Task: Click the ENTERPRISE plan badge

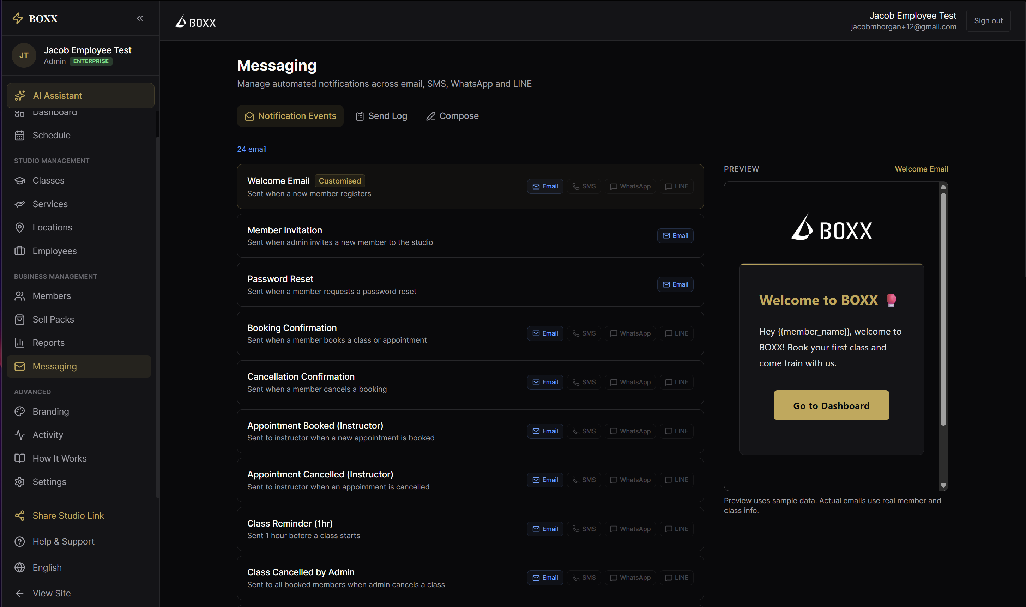Action: pyautogui.click(x=91, y=61)
